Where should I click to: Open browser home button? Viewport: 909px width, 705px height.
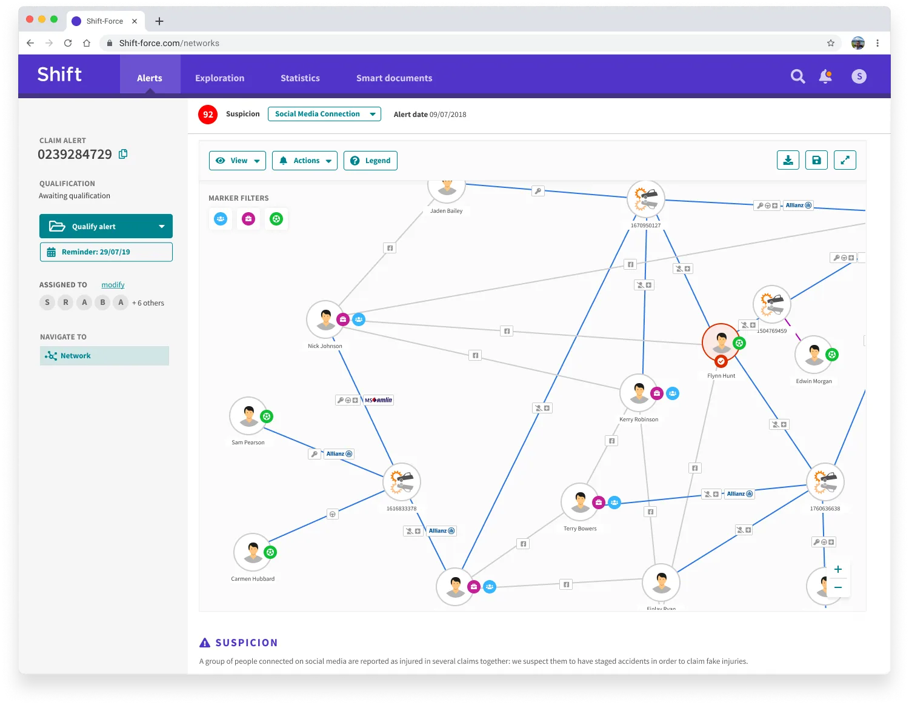[87, 43]
